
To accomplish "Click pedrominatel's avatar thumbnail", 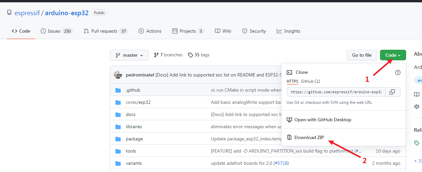I will [x=118, y=75].
